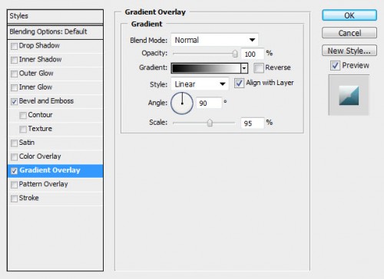Click the Cancel button
The image size is (384, 279).
tap(349, 33)
